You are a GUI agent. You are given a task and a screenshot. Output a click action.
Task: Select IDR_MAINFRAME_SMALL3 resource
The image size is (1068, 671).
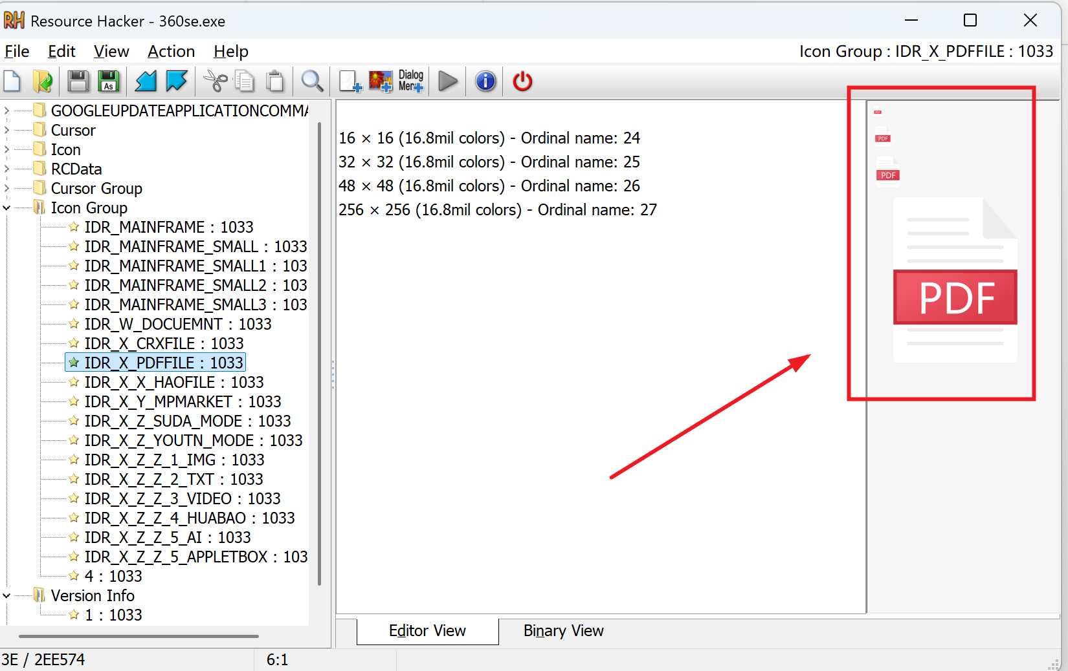click(195, 304)
